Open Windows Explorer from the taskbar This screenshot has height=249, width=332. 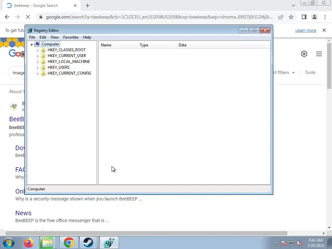pos(48,243)
